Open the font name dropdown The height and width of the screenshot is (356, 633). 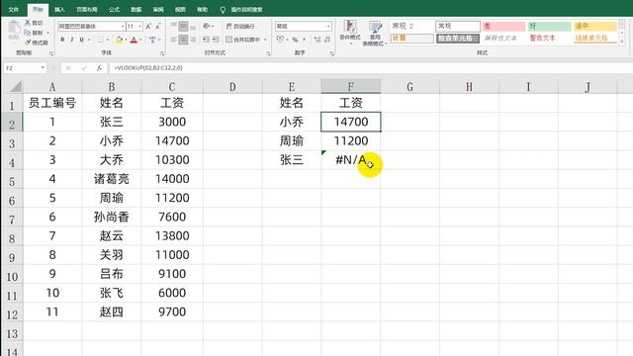click(123, 27)
